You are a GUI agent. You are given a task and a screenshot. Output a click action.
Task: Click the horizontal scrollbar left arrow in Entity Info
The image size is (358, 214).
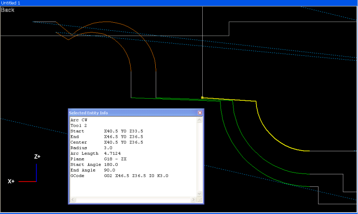(73, 199)
